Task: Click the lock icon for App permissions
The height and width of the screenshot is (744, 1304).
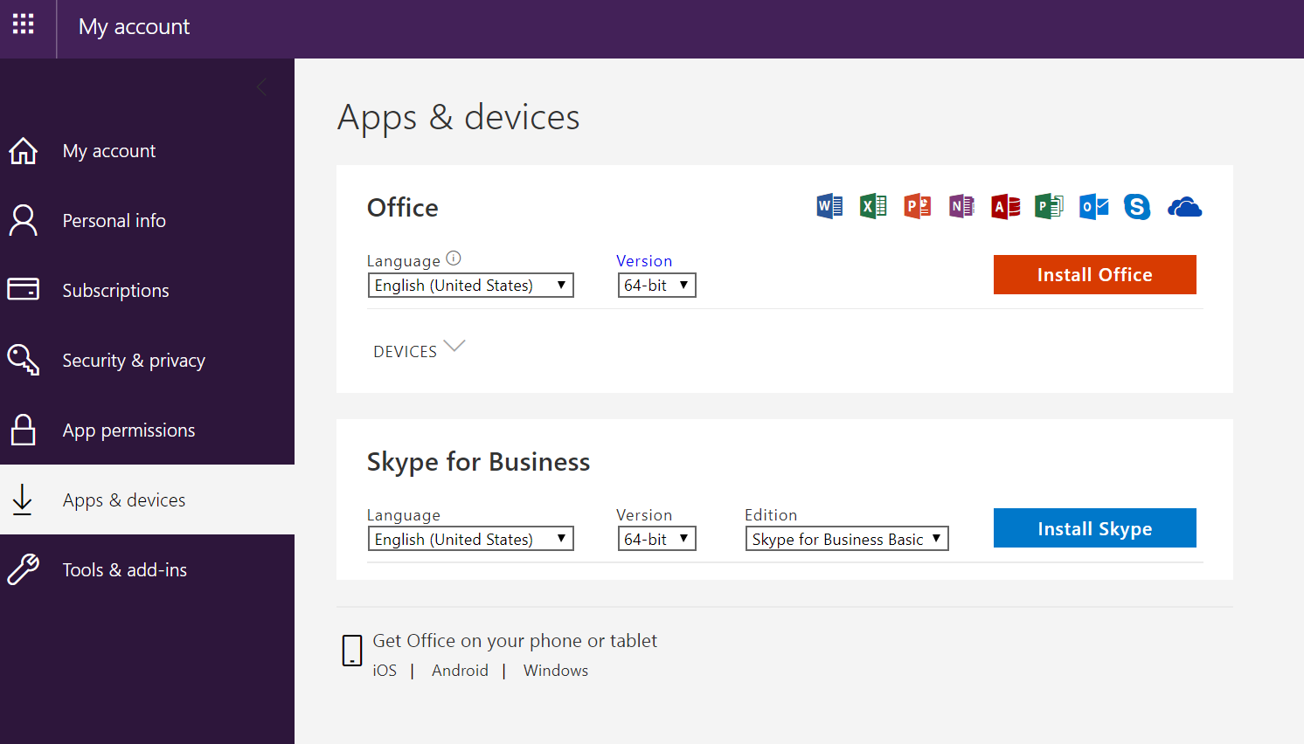Action: (24, 430)
